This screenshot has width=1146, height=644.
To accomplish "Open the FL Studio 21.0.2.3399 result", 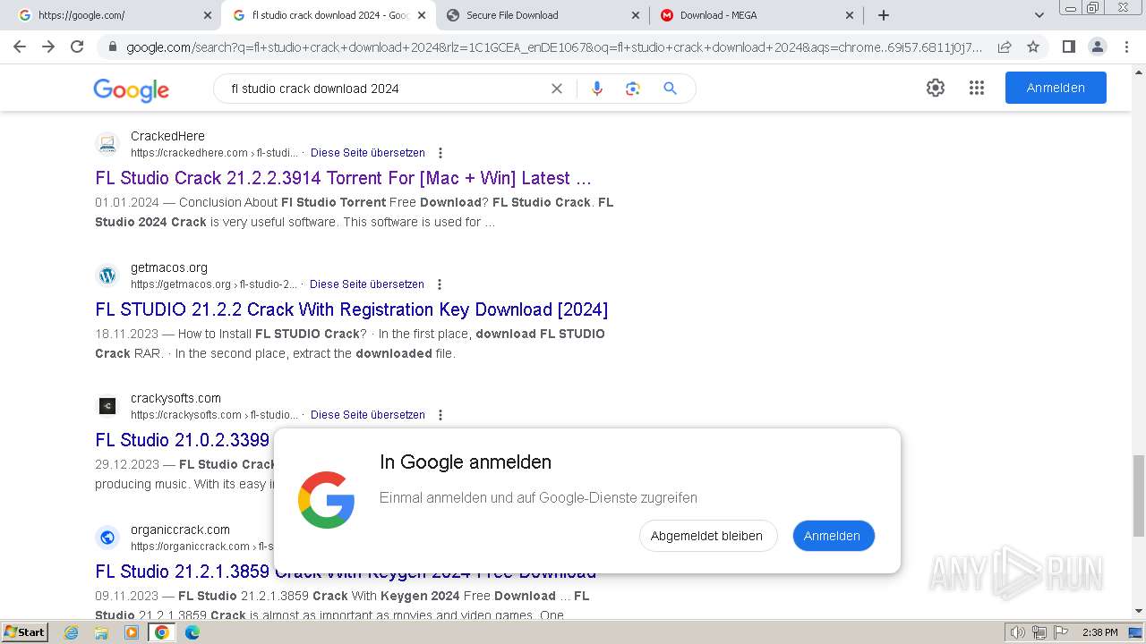I will coord(183,440).
